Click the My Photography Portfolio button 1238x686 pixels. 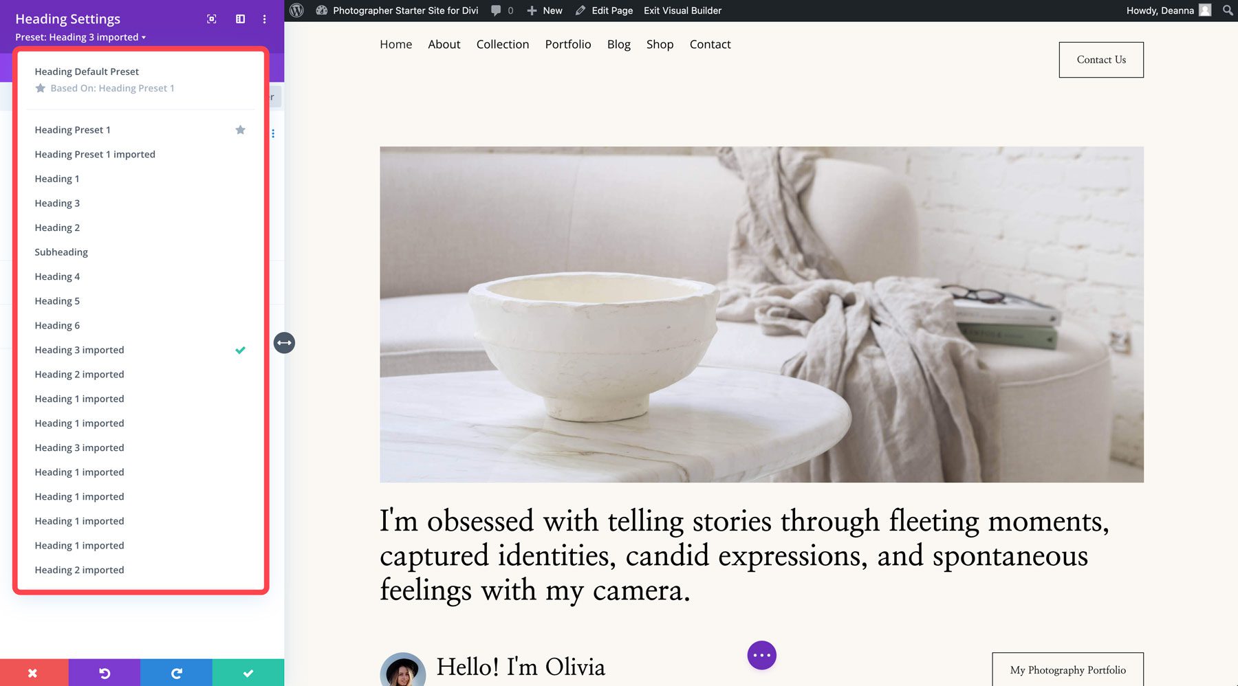pyautogui.click(x=1067, y=670)
